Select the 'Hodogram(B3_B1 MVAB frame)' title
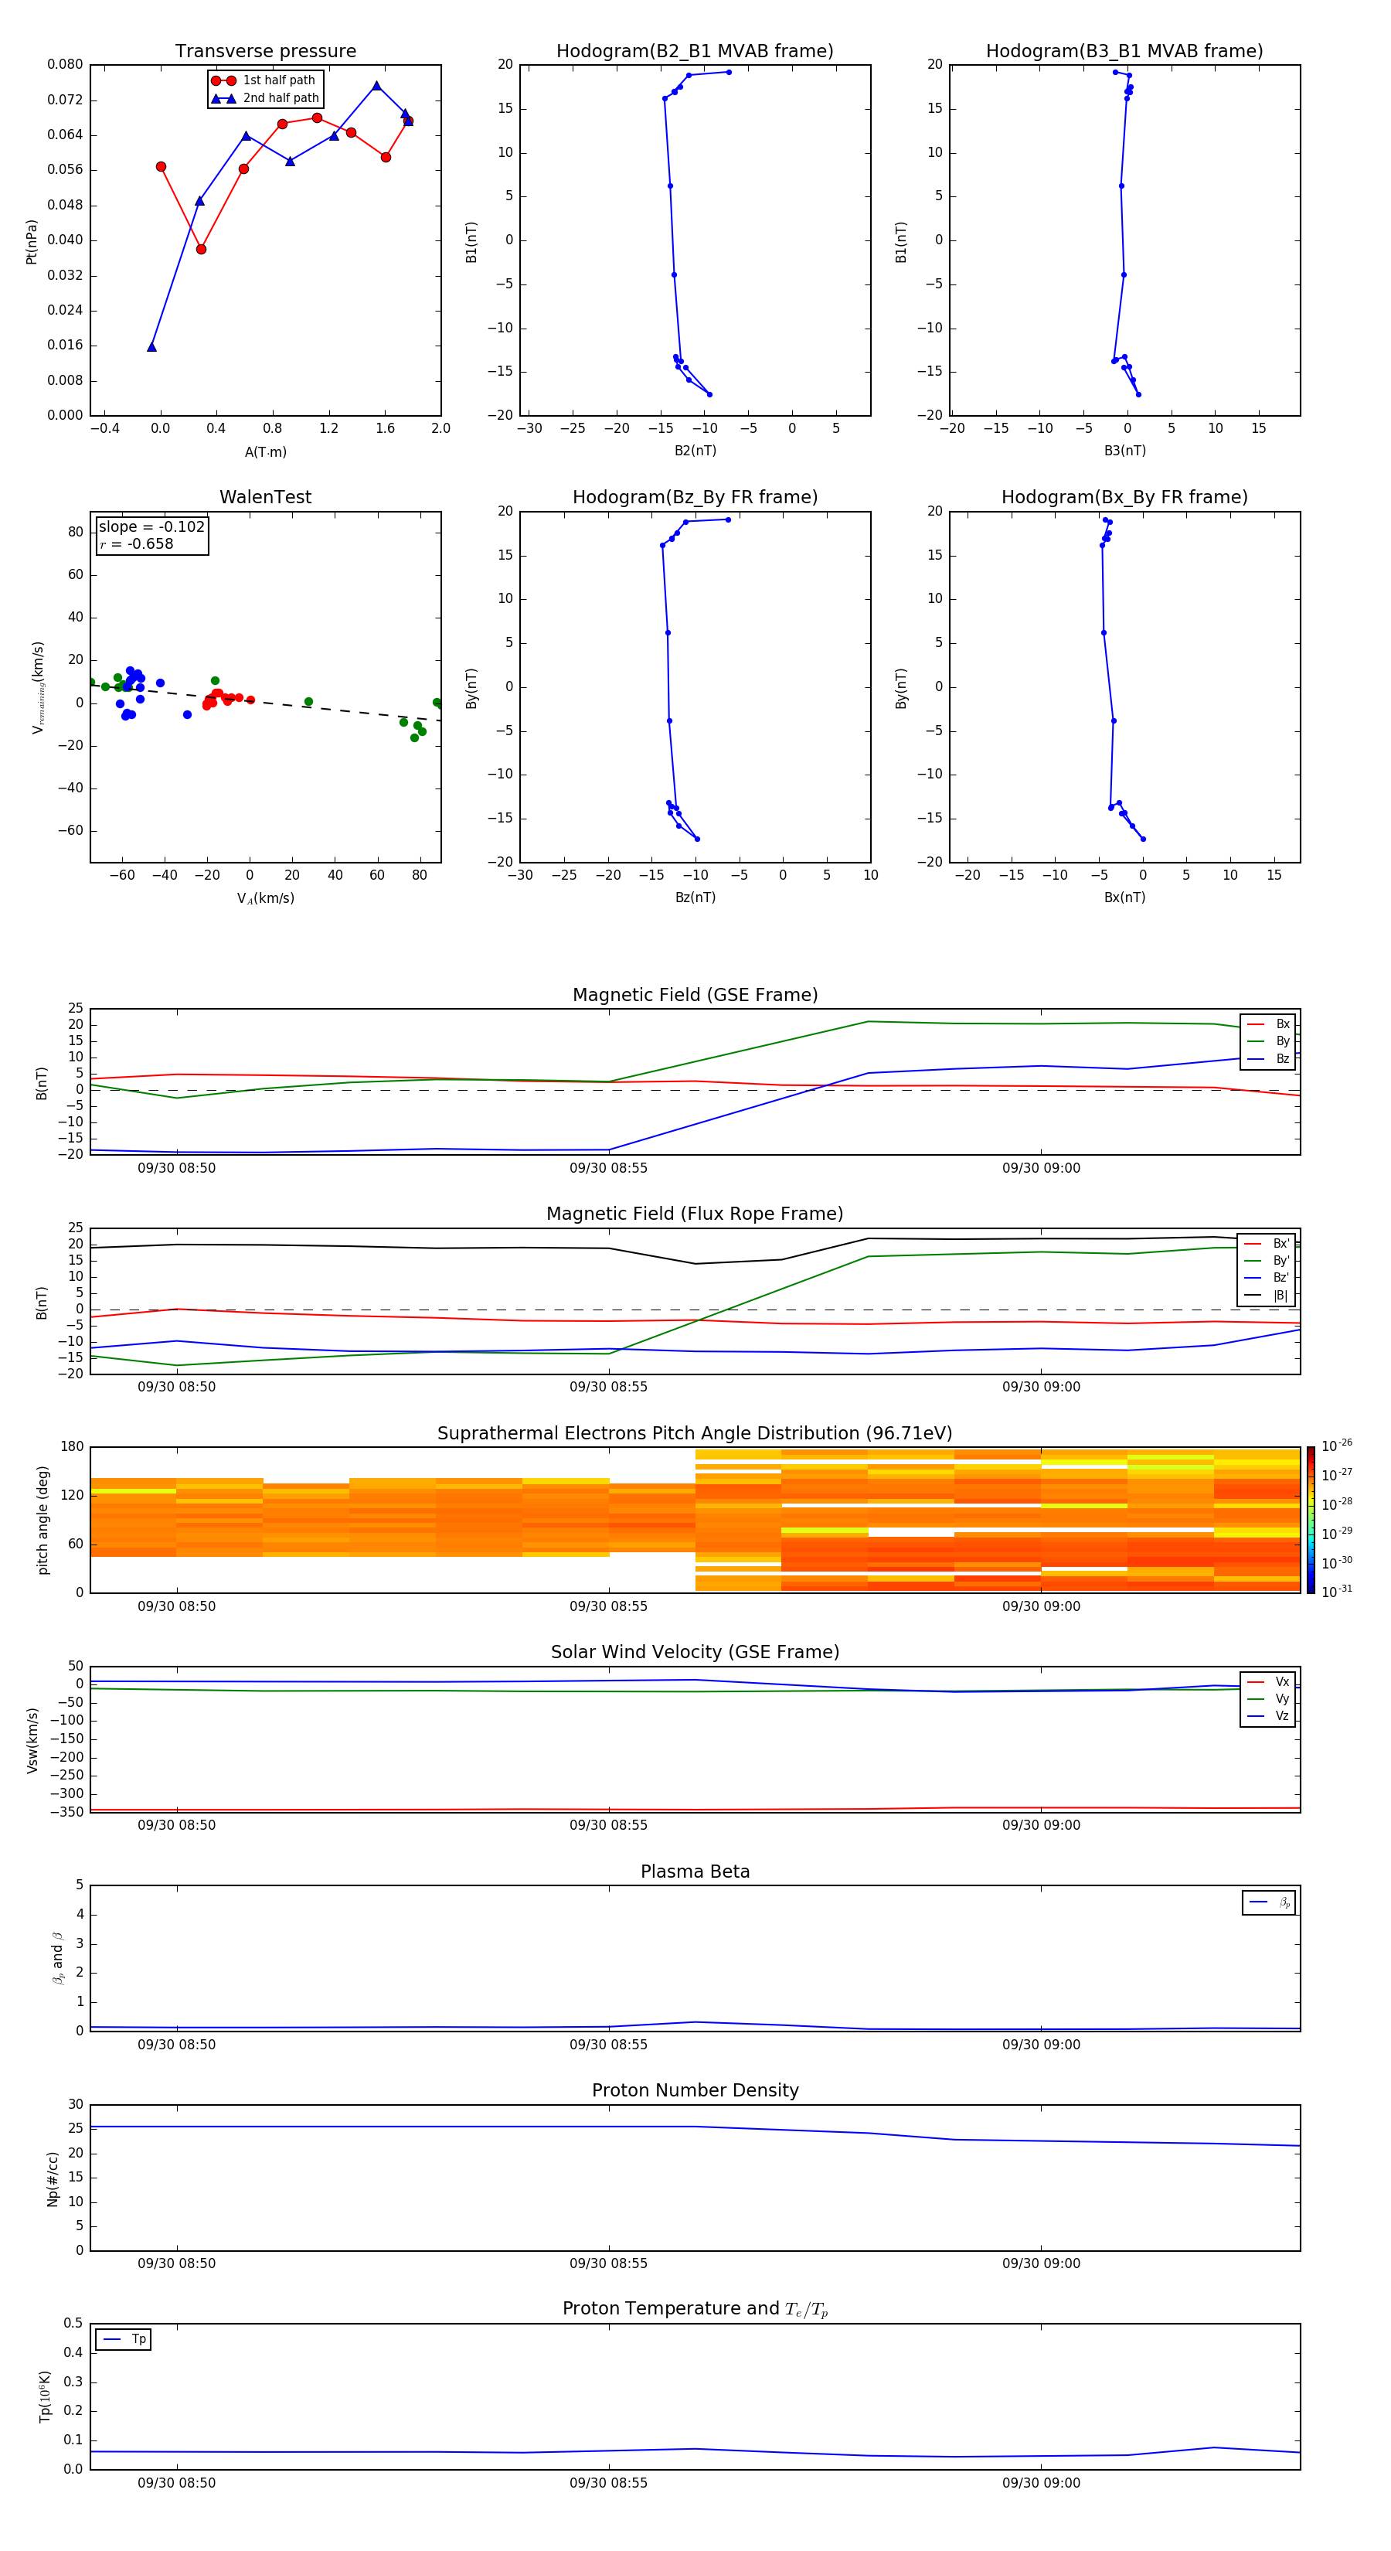The image size is (1391, 2551). (1124, 52)
